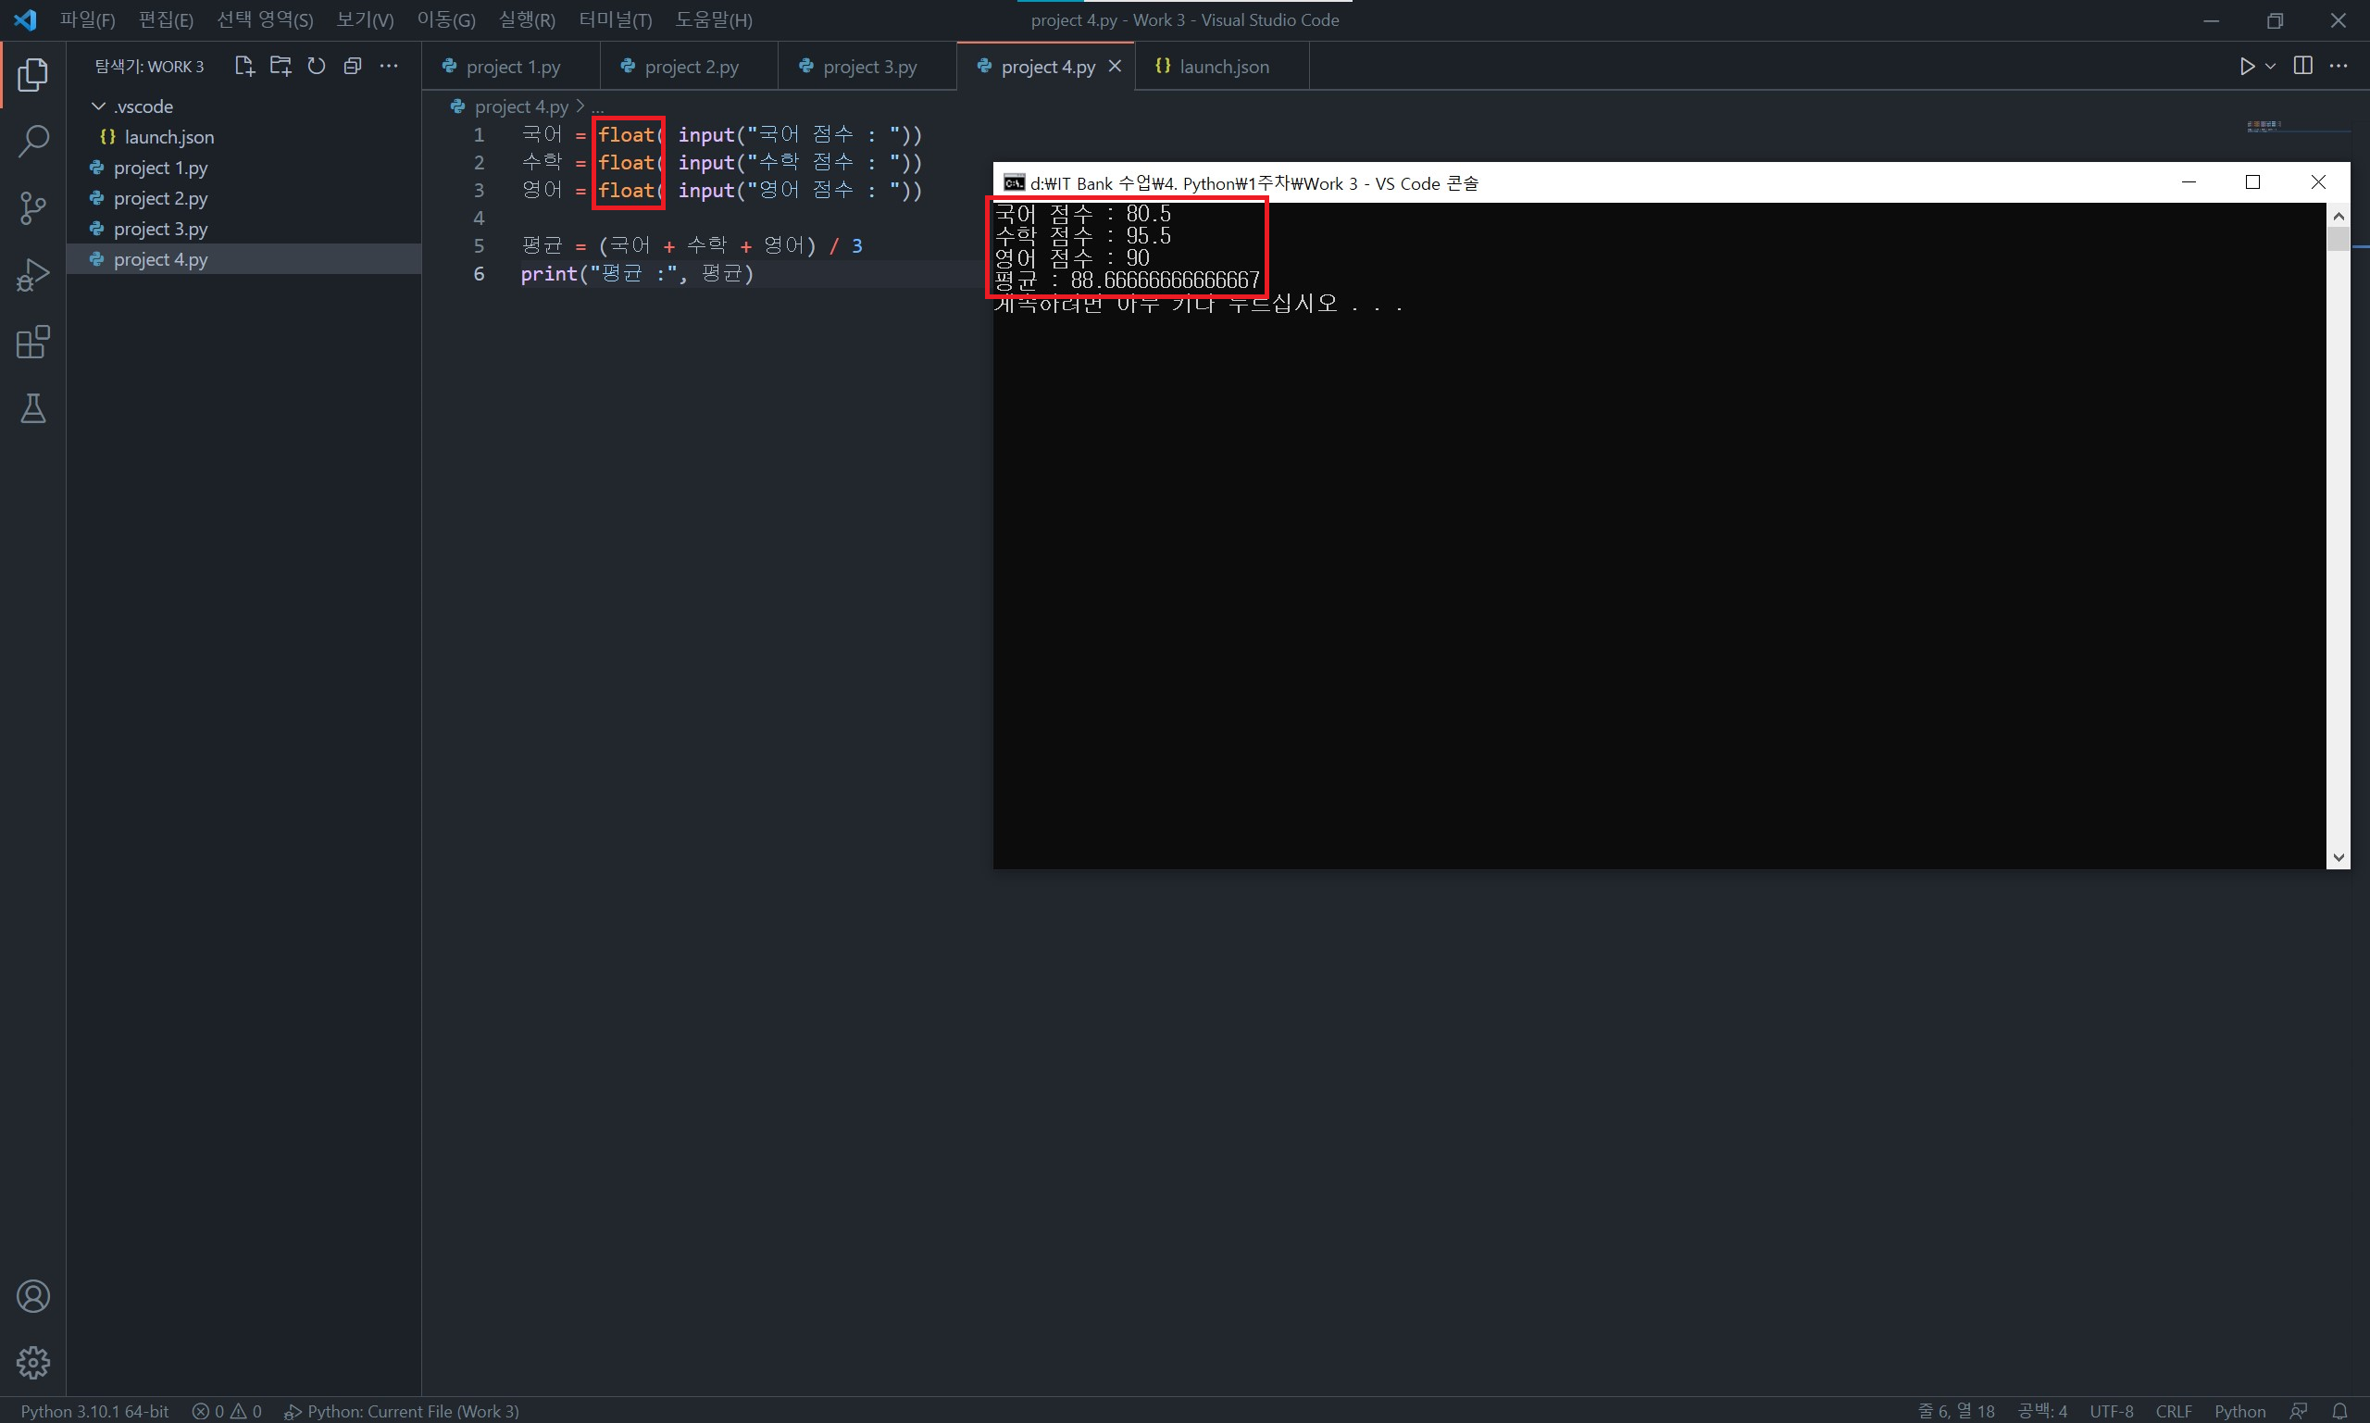Screen dimensions: 2370x1423
Task: Click the New File icon in explorer
Action: point(243,66)
